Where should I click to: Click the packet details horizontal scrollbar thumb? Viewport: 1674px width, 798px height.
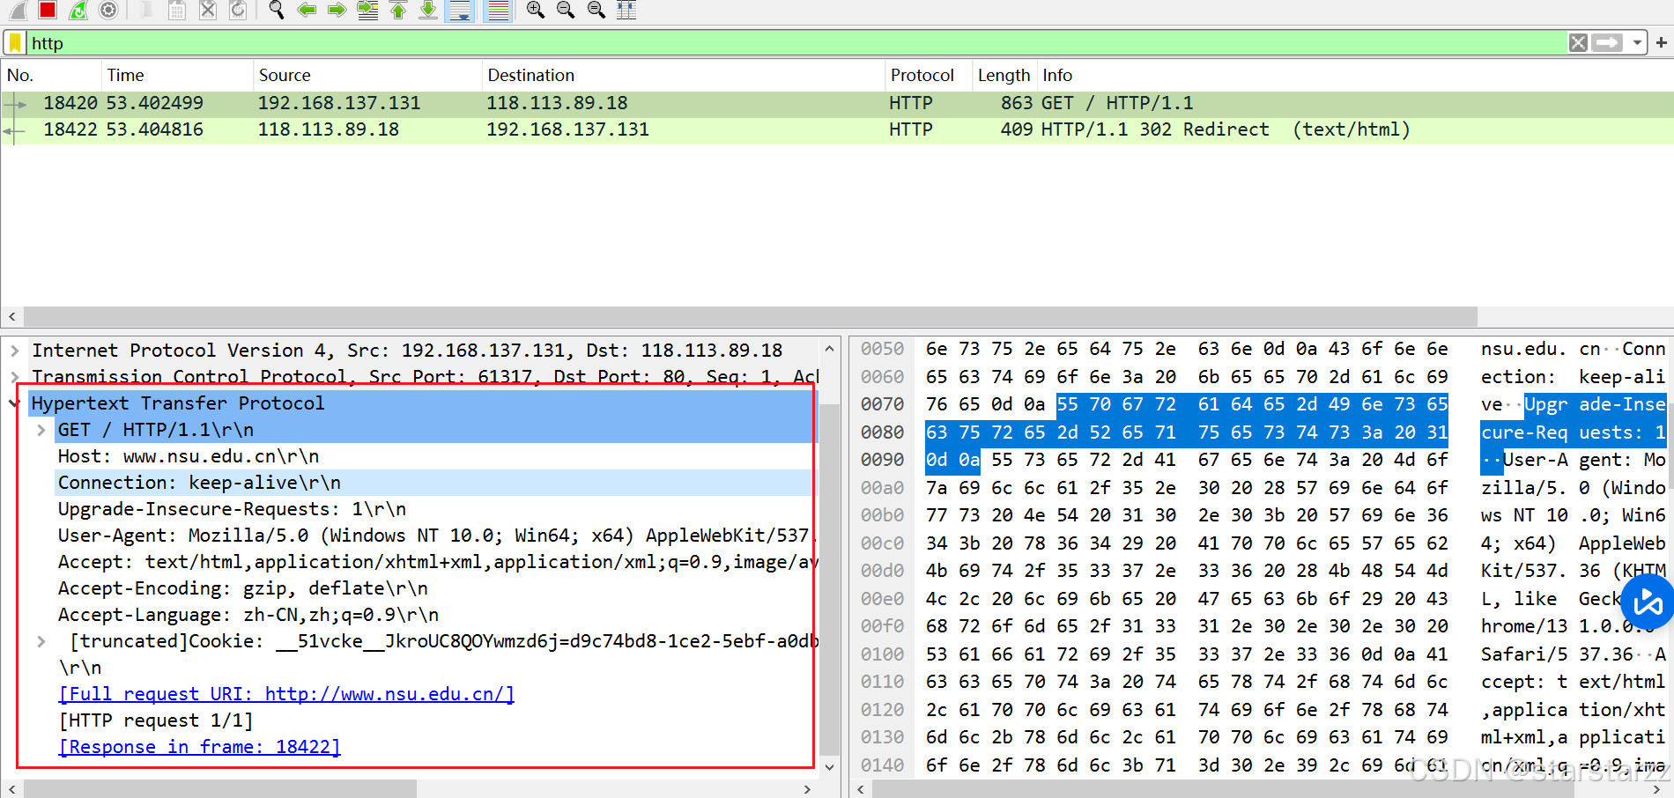pyautogui.click(x=220, y=788)
